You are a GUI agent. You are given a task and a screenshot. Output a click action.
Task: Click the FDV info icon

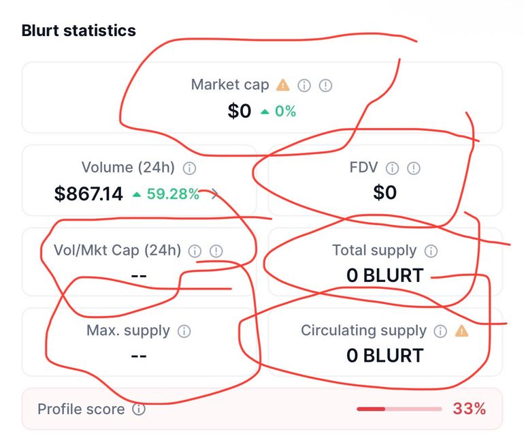tap(392, 168)
